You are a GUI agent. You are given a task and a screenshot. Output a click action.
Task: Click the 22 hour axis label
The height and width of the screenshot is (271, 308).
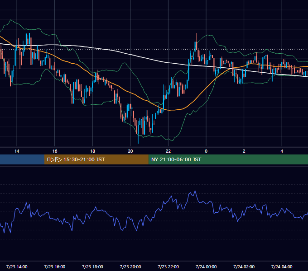[x=168, y=151]
